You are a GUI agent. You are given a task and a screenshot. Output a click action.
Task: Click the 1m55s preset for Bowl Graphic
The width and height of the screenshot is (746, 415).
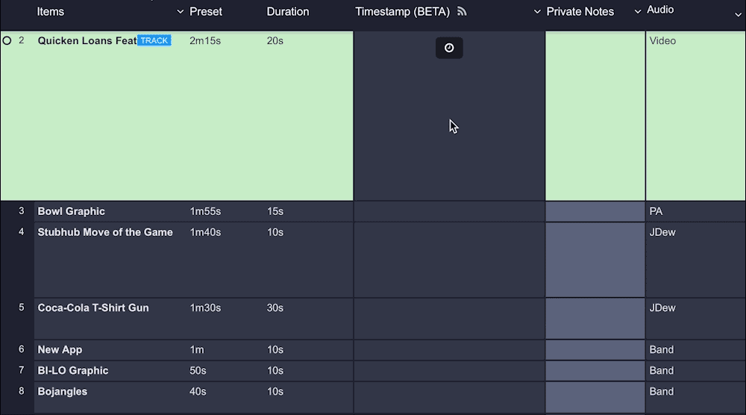[x=205, y=211]
